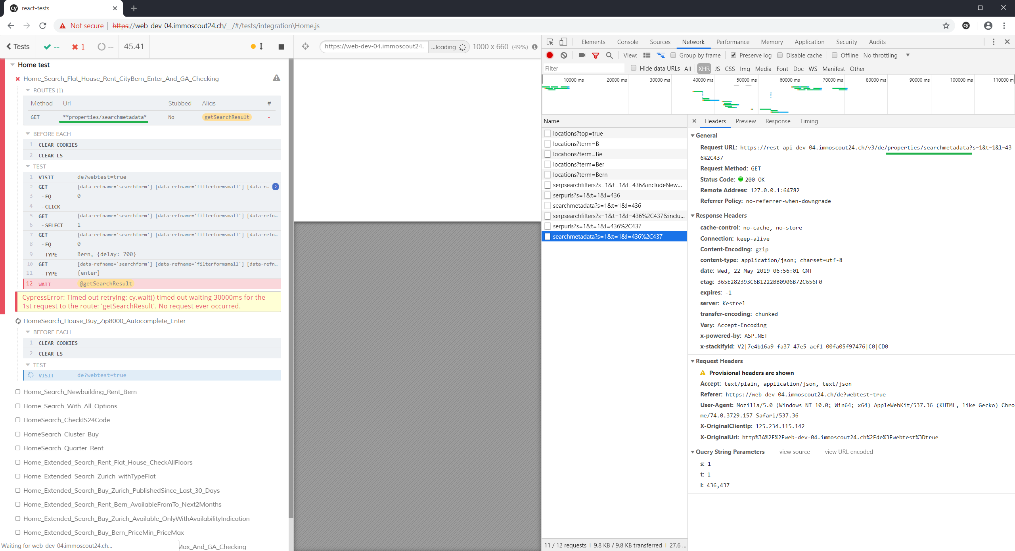The width and height of the screenshot is (1015, 551).
Task: Type in the network Filter field
Action: (x=583, y=68)
